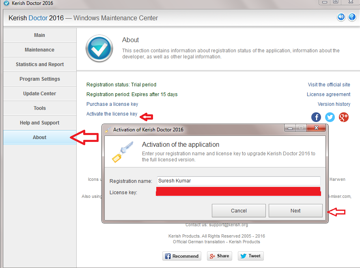Click the Tweet button
Image resolution: width=360 pixels, height=268 pixels.
[251, 256]
